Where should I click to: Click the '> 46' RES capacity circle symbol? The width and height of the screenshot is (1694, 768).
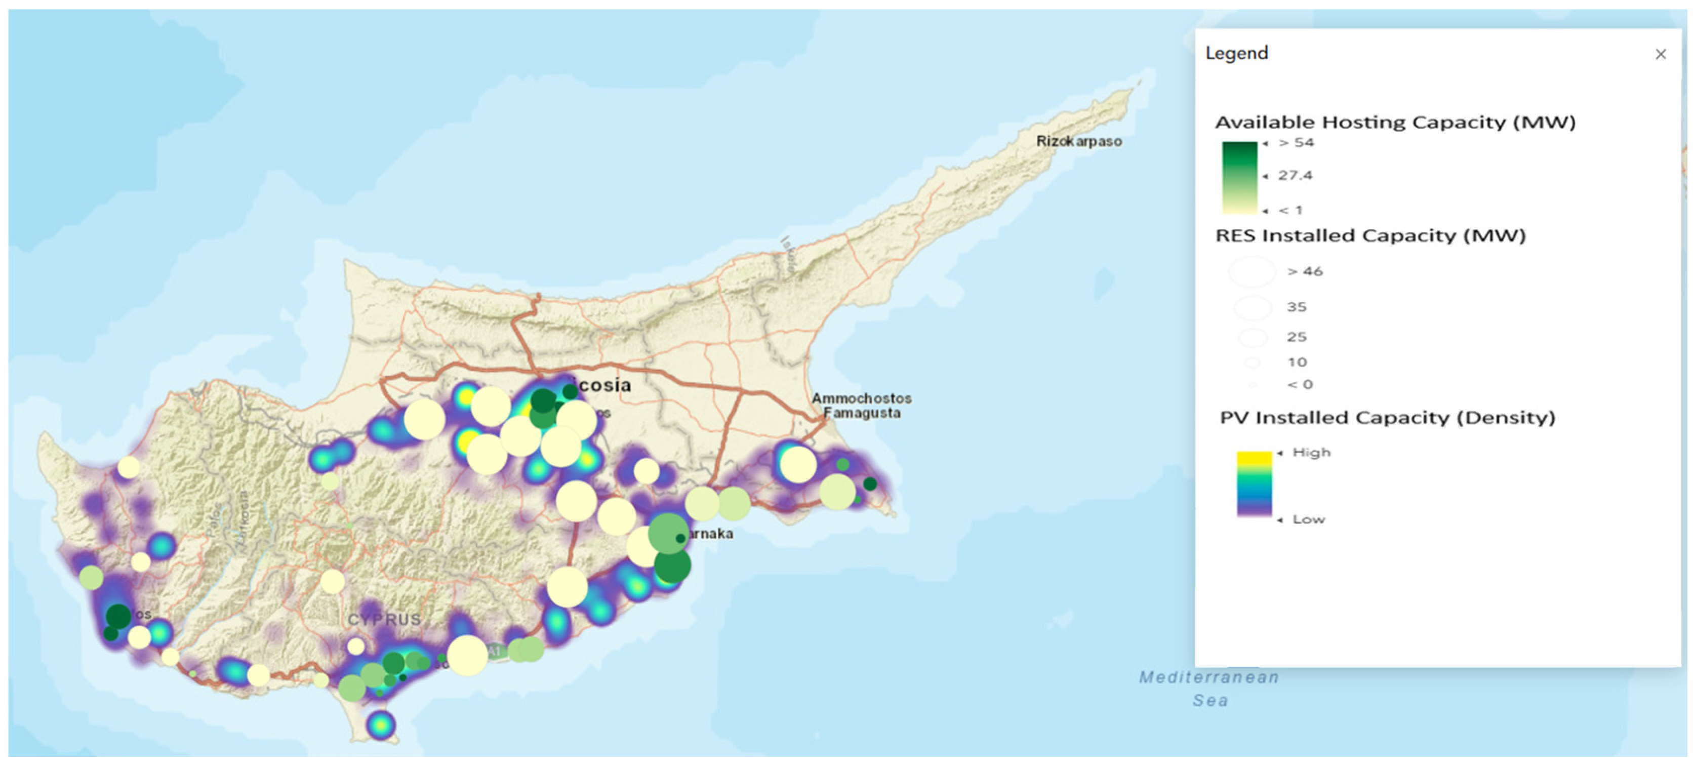pos(1252,271)
